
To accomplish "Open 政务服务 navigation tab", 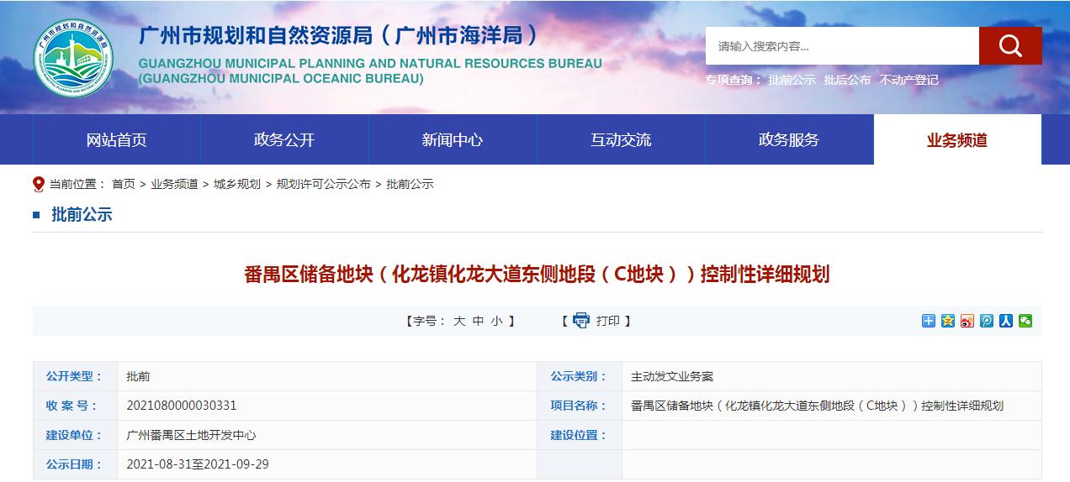I will click(789, 139).
